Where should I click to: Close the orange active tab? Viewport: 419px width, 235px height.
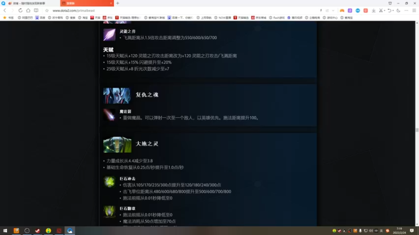pos(111,3)
